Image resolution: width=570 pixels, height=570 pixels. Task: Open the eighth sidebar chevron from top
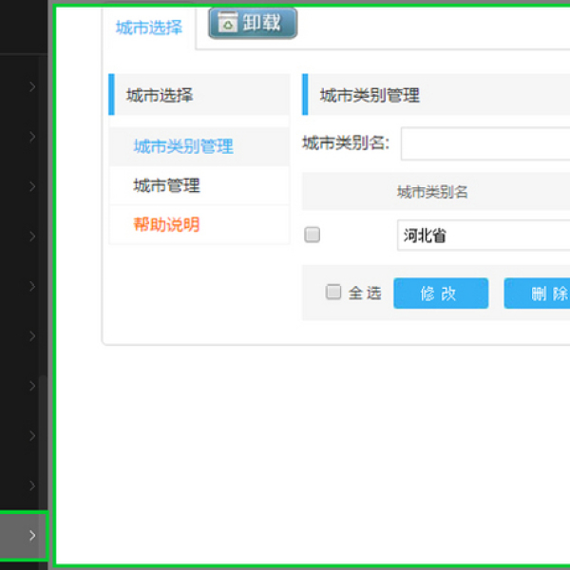coord(32,436)
